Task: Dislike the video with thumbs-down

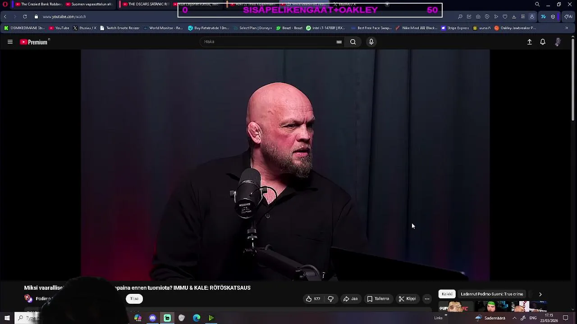Action: coord(330,299)
